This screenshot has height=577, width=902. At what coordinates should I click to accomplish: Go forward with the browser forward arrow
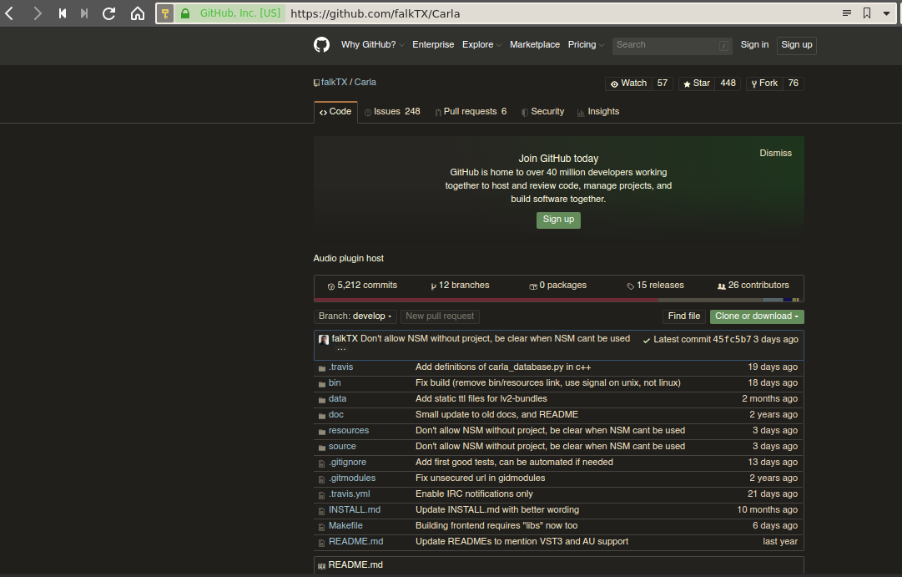click(38, 13)
